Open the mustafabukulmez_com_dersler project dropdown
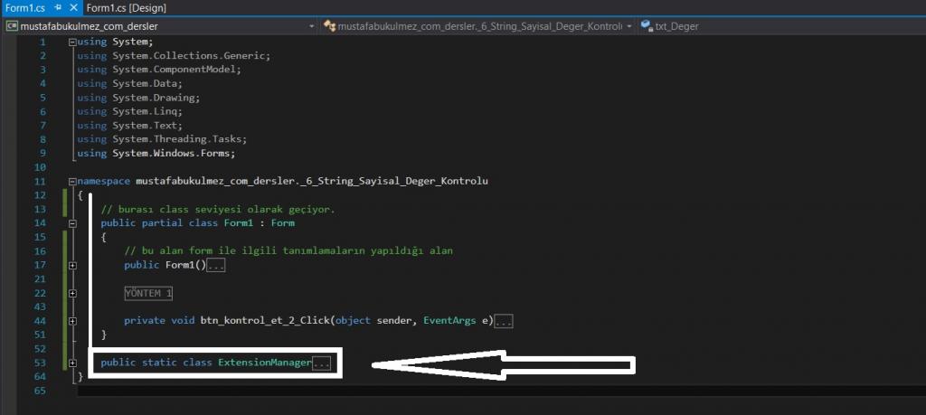Image resolution: width=926 pixels, height=415 pixels. pyautogui.click(x=312, y=26)
